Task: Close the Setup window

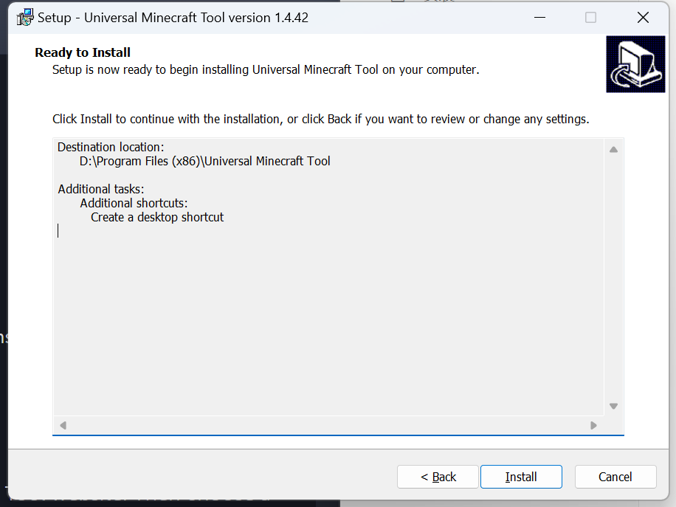Action: [x=643, y=17]
